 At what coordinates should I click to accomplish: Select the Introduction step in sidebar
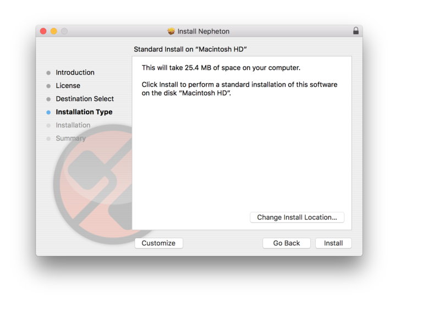click(75, 73)
